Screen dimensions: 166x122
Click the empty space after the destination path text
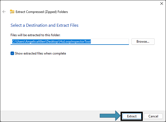pyautogui.click(x=109, y=42)
